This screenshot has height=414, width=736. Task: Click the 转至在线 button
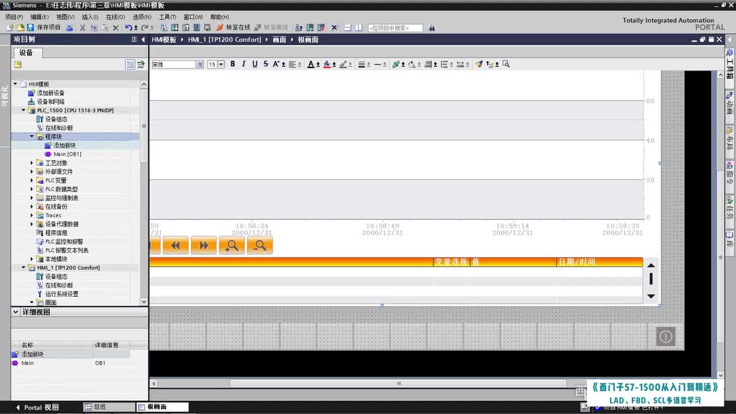233,27
